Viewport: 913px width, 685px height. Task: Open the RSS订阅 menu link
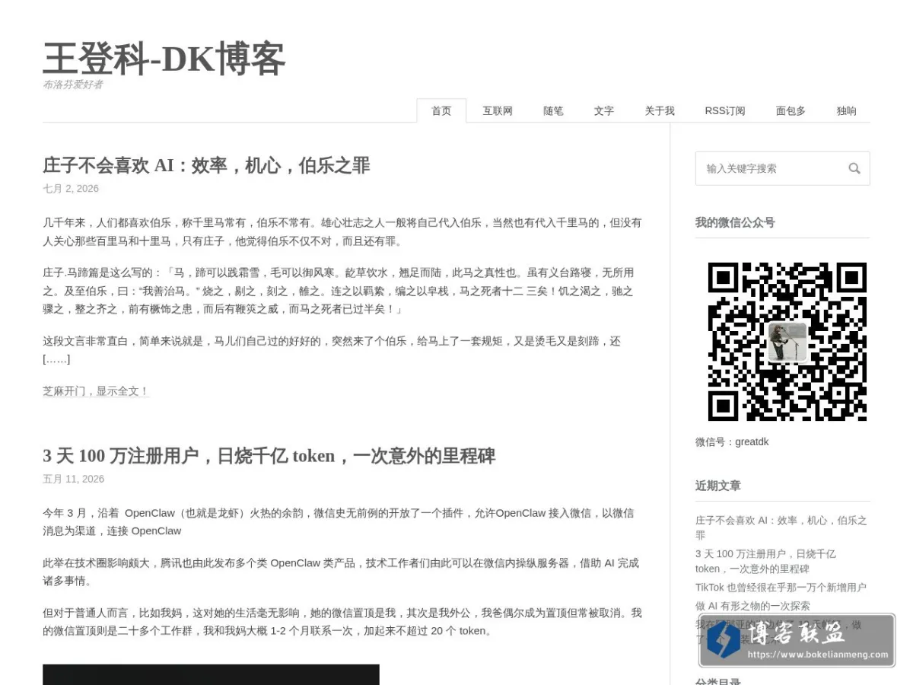(x=725, y=110)
